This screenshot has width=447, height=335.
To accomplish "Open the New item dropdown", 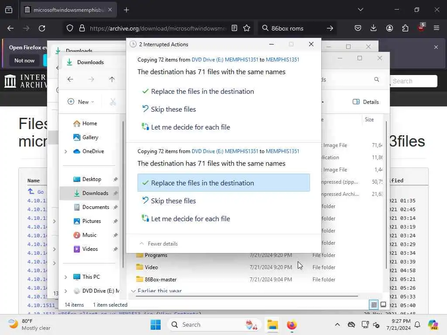I will 81,102.
